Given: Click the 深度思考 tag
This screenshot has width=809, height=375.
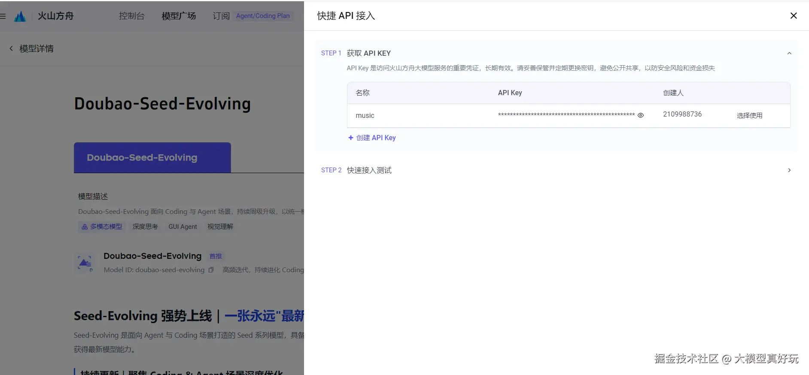Looking at the screenshot, I should [x=145, y=226].
